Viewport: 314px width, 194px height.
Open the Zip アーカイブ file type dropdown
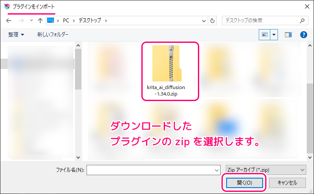click(266, 170)
